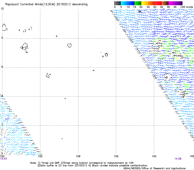Click the '159' longitude axis label
The height and width of the screenshot is (170, 194).
point(116,156)
